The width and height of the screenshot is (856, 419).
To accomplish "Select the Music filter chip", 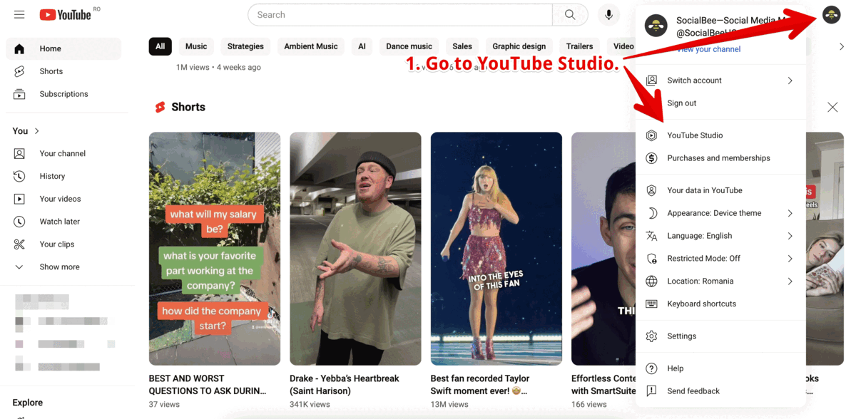I will pyautogui.click(x=196, y=46).
